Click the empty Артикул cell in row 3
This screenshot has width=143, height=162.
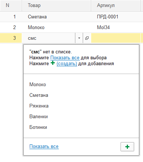[x=116, y=38]
